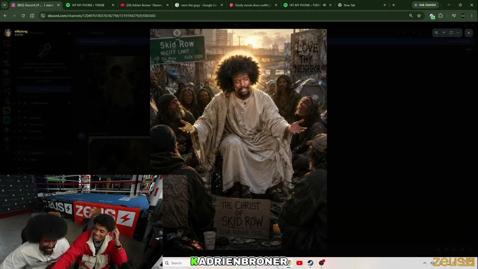The image size is (478, 269).
Task: Open the Goofy movie disco outfit tab
Action: (x=253, y=5)
